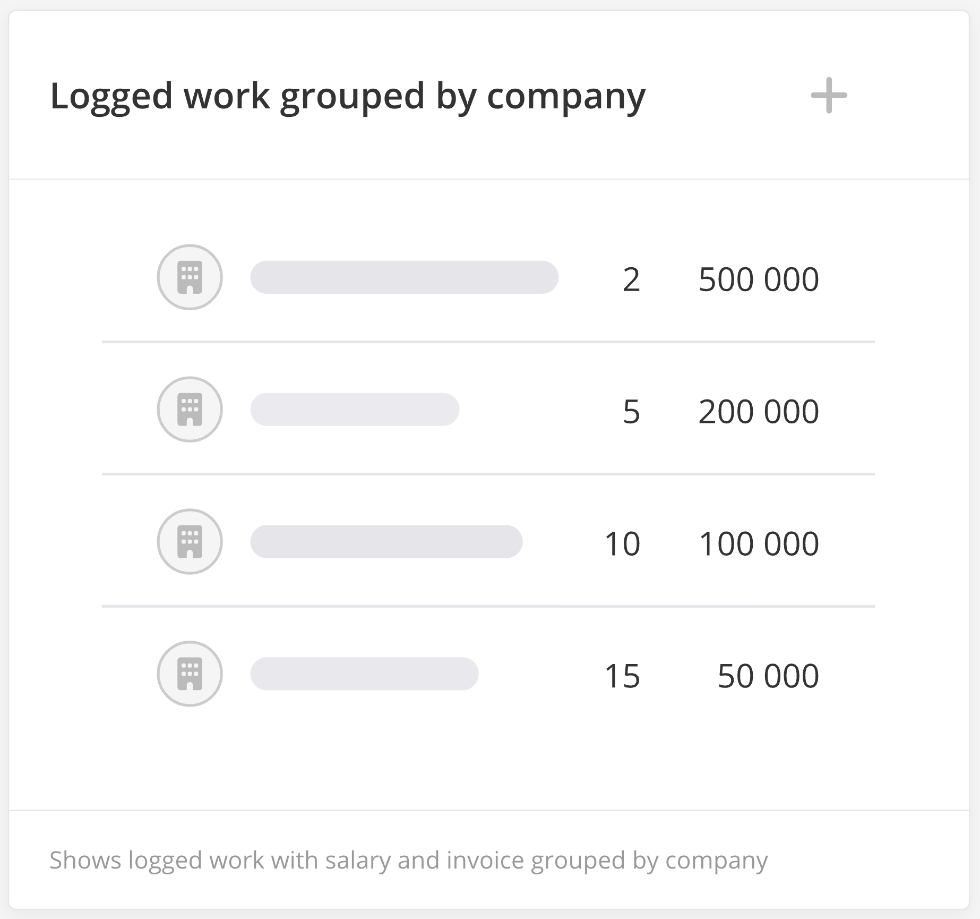Image resolution: width=980 pixels, height=919 pixels.
Task: Click the widget title Logged work grouped by company
Action: [x=348, y=97]
